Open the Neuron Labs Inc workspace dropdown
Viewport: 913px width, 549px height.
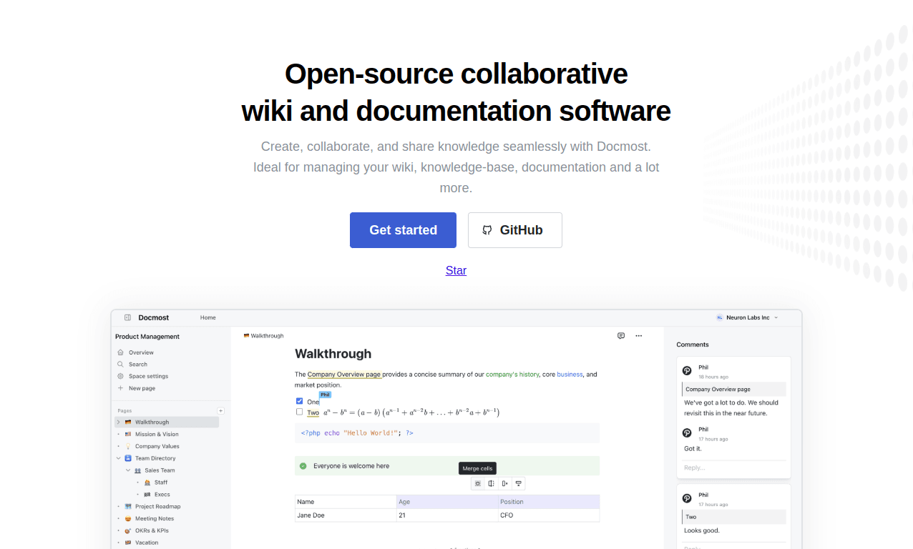click(x=747, y=317)
